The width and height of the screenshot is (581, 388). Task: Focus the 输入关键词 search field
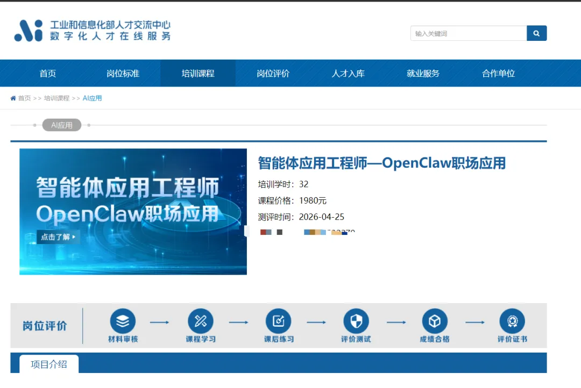pyautogui.click(x=469, y=33)
